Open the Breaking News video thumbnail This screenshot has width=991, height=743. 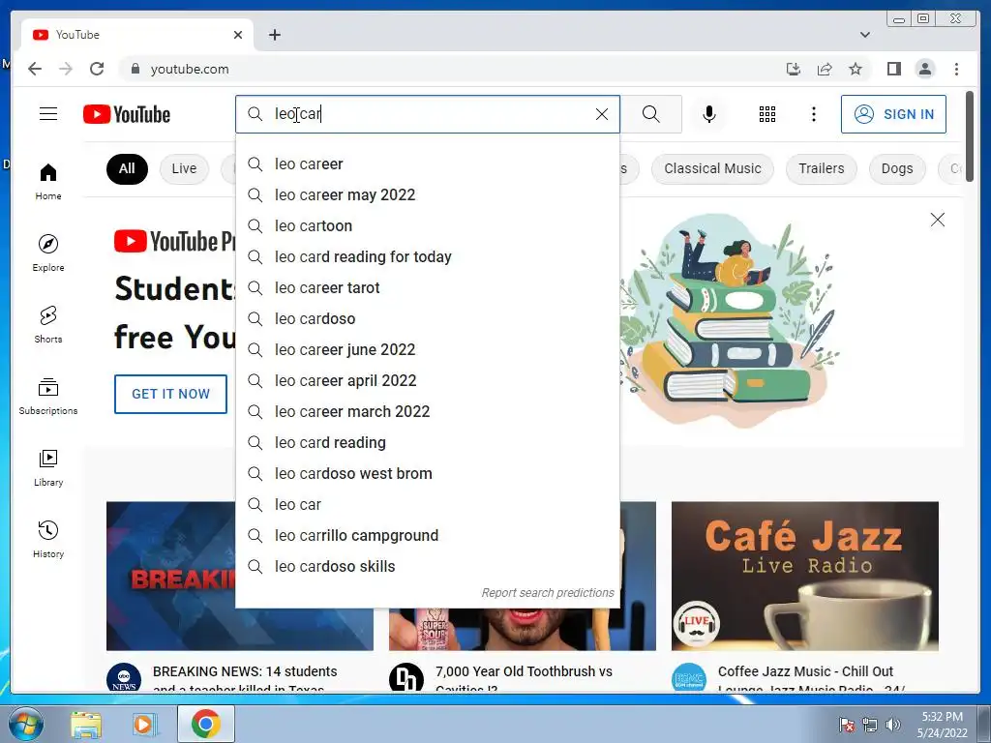170,576
